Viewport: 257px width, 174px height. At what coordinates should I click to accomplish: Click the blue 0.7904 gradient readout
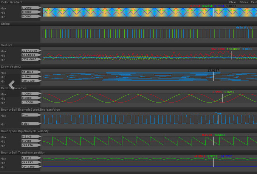pyautogui.click(x=219, y=6)
